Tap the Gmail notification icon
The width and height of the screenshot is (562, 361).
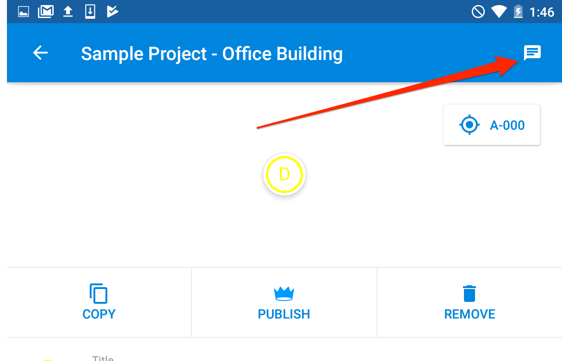(x=46, y=12)
